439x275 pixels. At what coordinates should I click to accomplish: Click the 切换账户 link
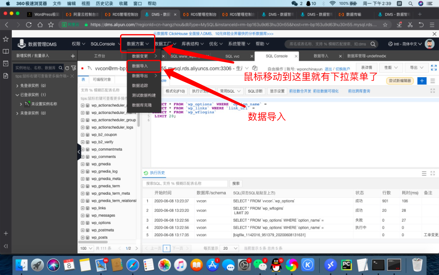[x=343, y=69]
